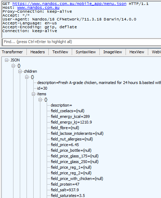Select field_lactose_intolerants=(null) row

pyautogui.click(x=77, y=133)
